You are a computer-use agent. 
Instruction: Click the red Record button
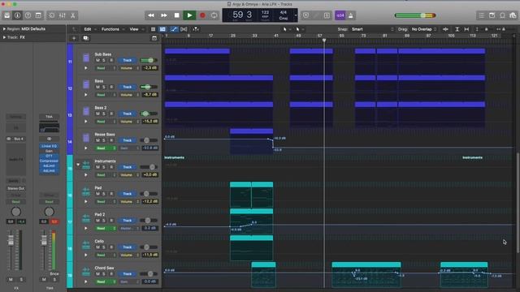point(202,15)
